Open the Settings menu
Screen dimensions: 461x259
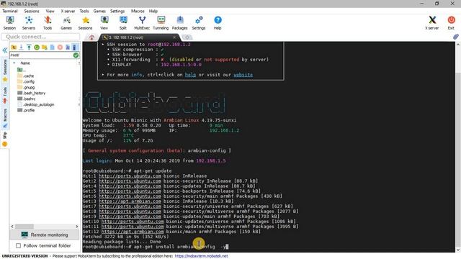tap(117, 11)
